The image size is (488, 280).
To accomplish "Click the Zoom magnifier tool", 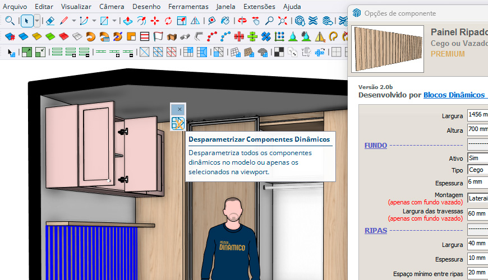I will (269, 21).
